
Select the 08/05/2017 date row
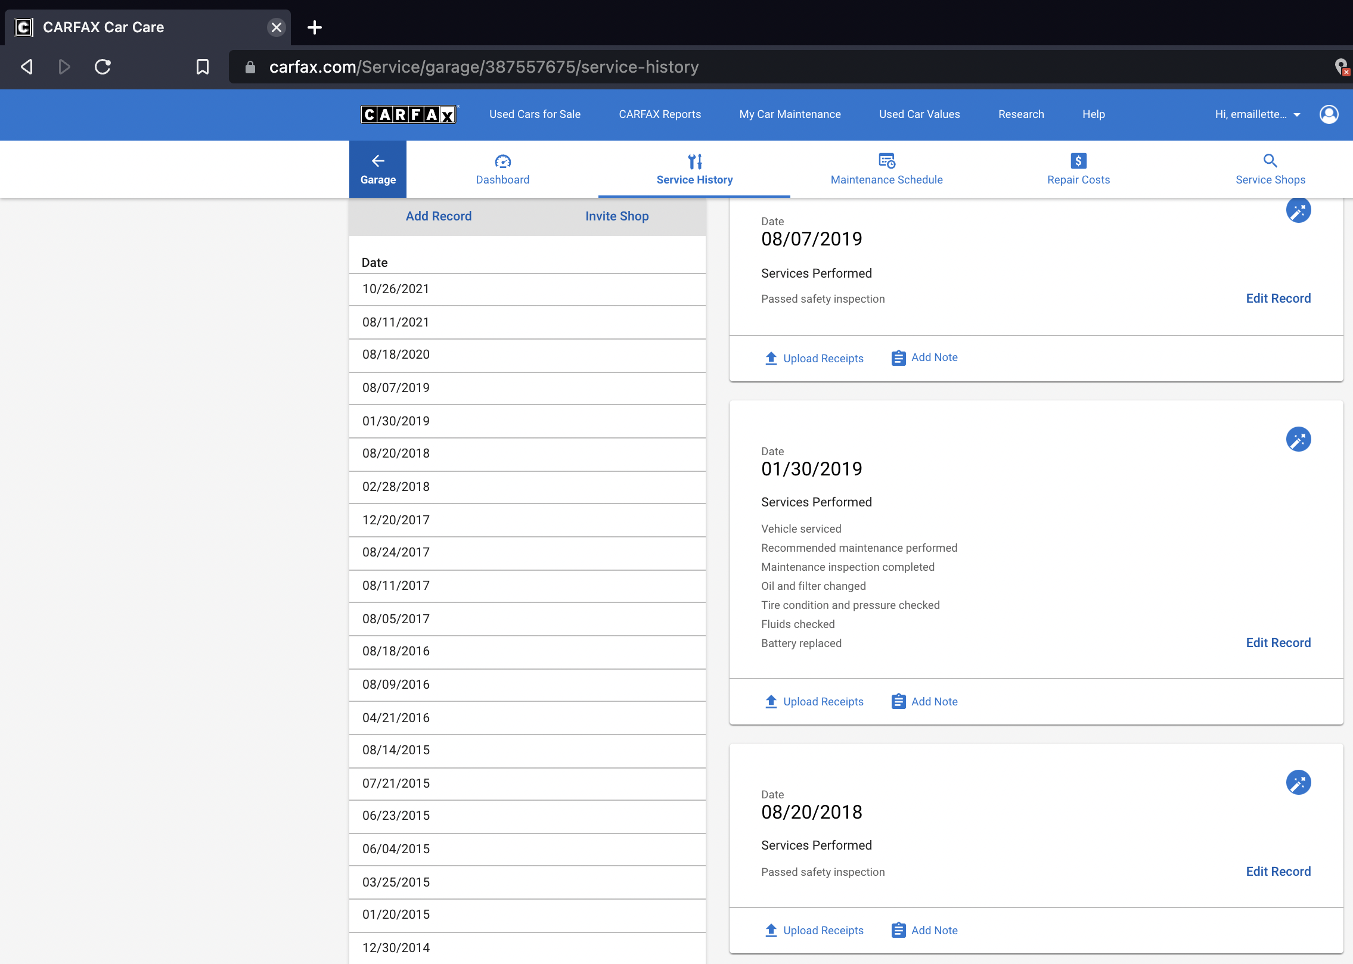coord(527,619)
